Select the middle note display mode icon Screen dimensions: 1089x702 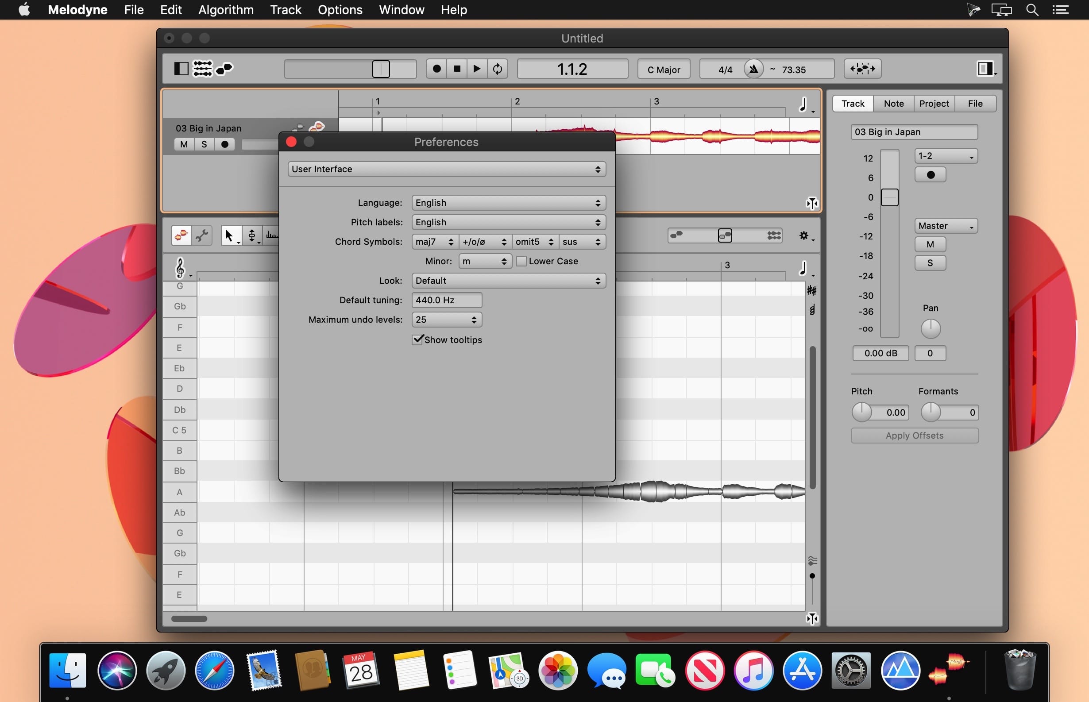[725, 235]
